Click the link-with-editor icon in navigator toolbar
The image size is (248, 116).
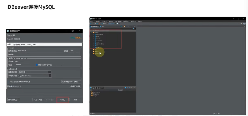point(129,26)
